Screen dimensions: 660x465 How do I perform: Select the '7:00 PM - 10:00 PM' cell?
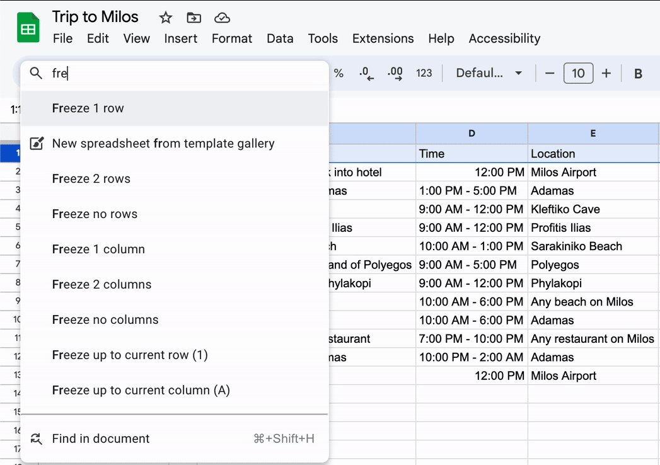tap(472, 339)
